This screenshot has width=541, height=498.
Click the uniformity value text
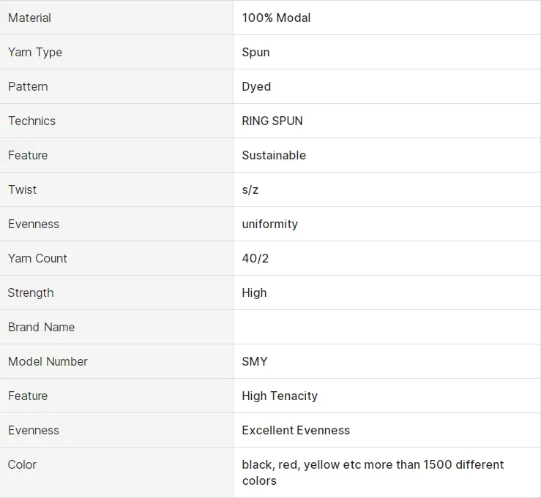point(270,224)
